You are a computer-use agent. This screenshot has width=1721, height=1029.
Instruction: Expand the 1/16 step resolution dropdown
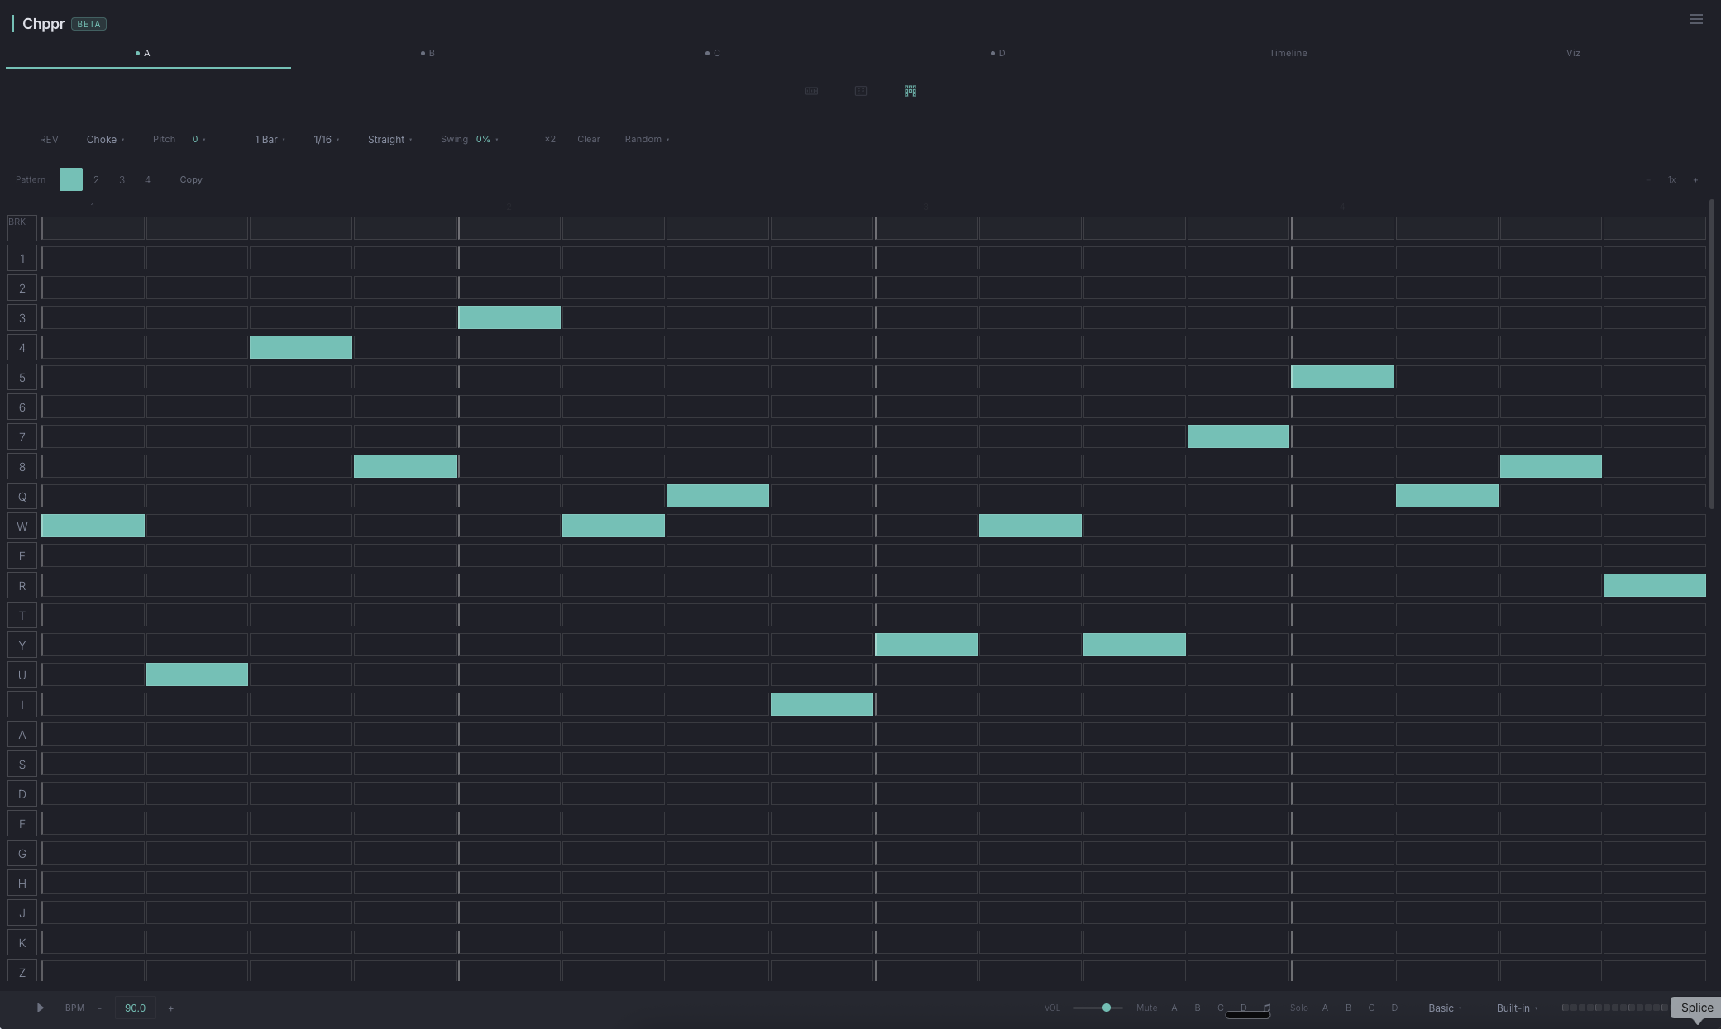326,139
